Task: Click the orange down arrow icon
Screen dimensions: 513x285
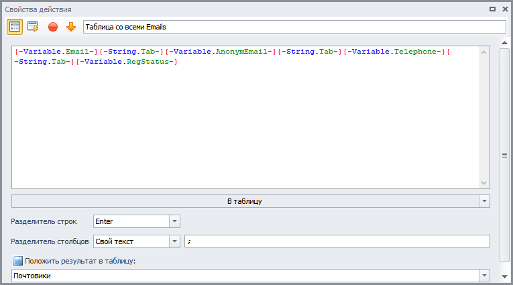Action: [x=70, y=27]
